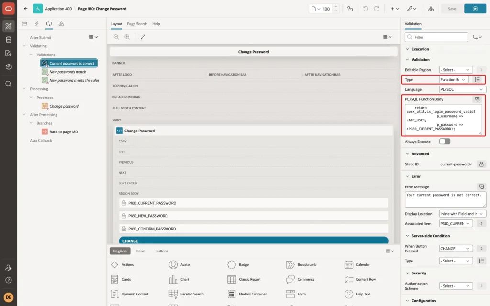Select the Buttons tab in gallery
This screenshot has height=306, width=490.
pyautogui.click(x=162, y=251)
